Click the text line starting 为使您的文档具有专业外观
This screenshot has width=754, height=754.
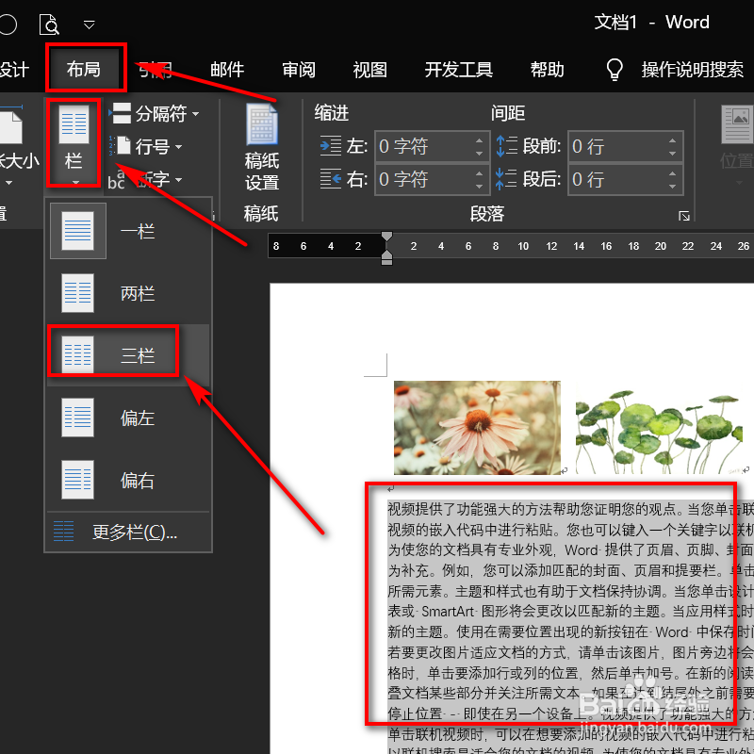coord(570,550)
